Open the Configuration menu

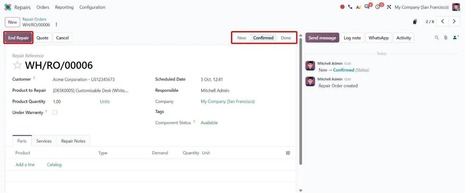[x=92, y=7]
